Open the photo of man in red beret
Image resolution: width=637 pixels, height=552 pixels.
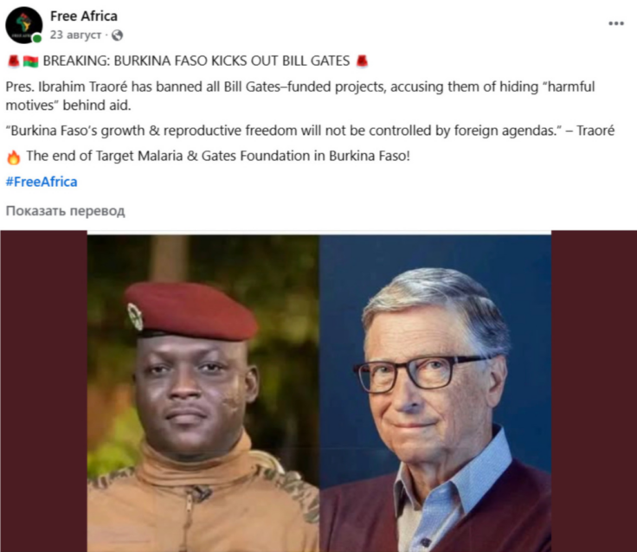pos(203,394)
